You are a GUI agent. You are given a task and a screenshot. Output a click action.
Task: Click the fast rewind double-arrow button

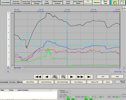38,77
